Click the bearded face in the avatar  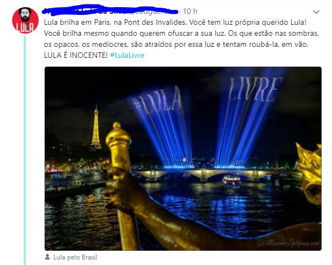(25, 14)
